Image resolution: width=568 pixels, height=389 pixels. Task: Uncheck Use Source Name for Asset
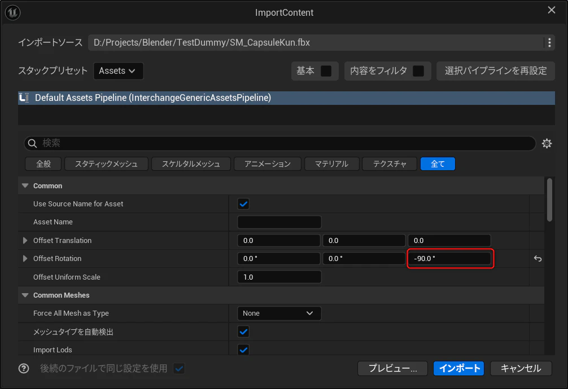243,204
